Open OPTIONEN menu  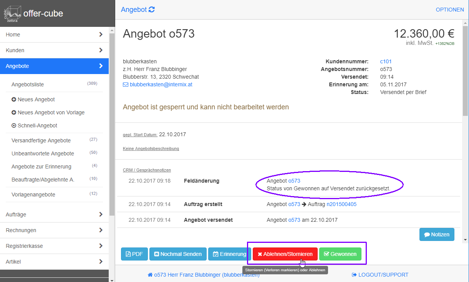[450, 10]
